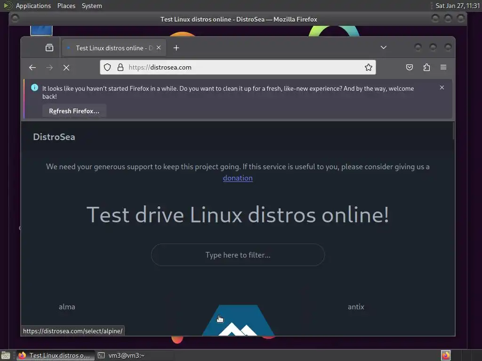Open the Firefox hamburger menu
This screenshot has height=361, width=482.
point(443,67)
